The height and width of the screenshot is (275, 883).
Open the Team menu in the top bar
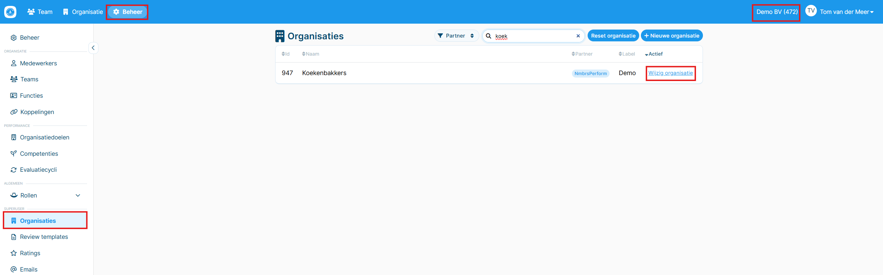(x=40, y=12)
